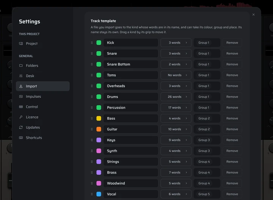Click the Control icon in sidebar
Screen dimensions: 273x200
pyautogui.click(x=21, y=107)
